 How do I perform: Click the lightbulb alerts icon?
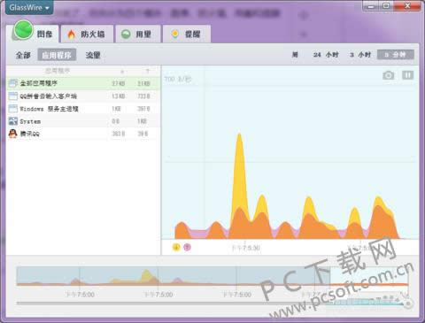pos(175,34)
